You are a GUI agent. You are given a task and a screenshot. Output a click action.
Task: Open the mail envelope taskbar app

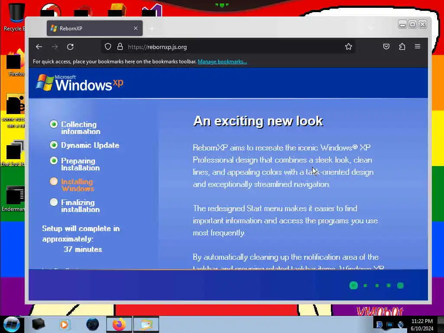146,324
